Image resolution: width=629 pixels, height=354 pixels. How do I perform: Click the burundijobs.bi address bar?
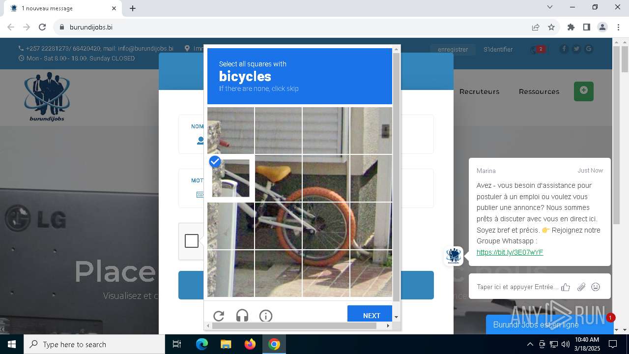[x=295, y=27]
